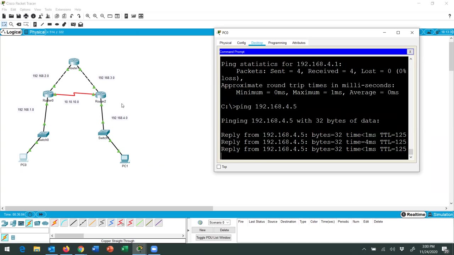
Task: Click command prompt scrollbar down arrow
Action: [411, 157]
